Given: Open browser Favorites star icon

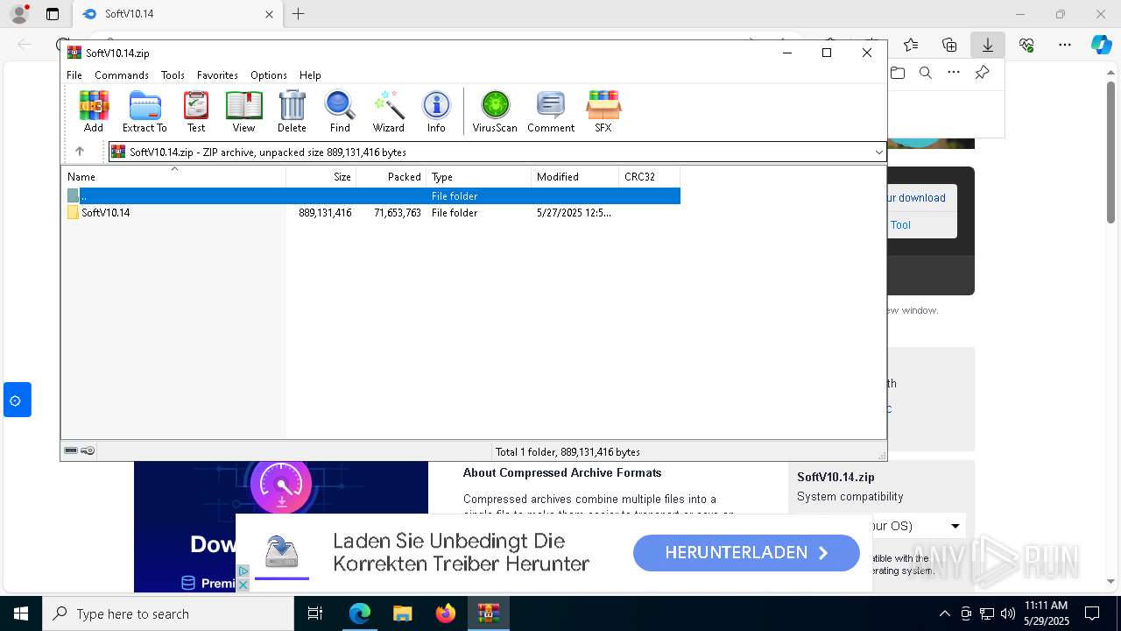Looking at the screenshot, I should pyautogui.click(x=911, y=45).
